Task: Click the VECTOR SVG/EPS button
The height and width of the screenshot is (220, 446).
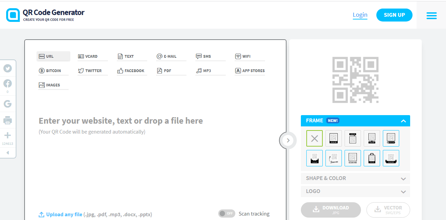Action: point(388,210)
